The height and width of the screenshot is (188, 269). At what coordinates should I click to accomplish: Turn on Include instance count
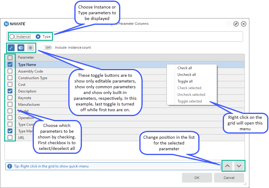47,47
